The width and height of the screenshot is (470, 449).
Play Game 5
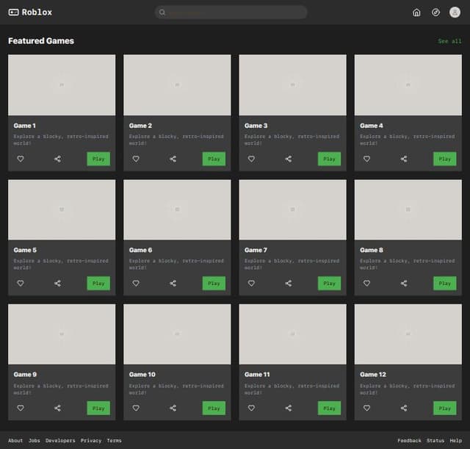point(98,284)
